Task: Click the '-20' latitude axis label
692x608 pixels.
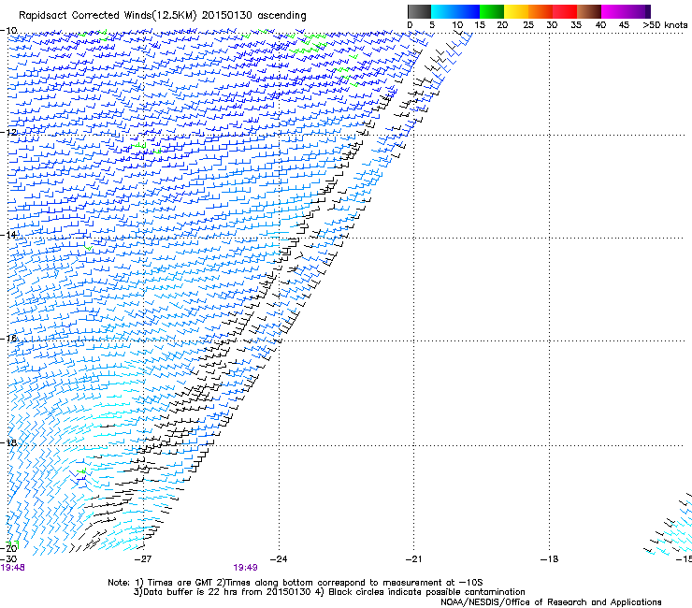Action: tap(8, 548)
